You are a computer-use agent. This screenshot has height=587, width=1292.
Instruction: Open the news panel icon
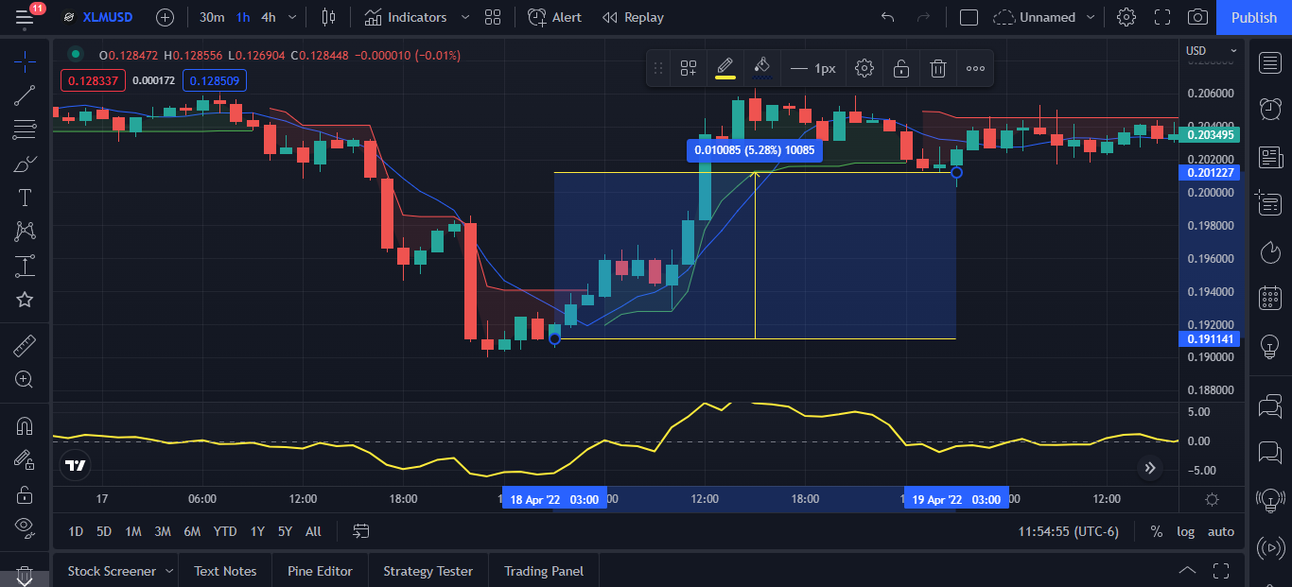click(x=1270, y=156)
